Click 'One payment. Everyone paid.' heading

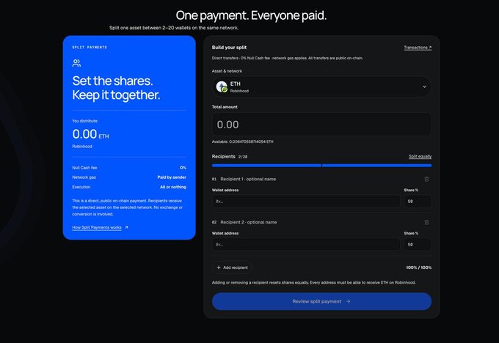(251, 15)
